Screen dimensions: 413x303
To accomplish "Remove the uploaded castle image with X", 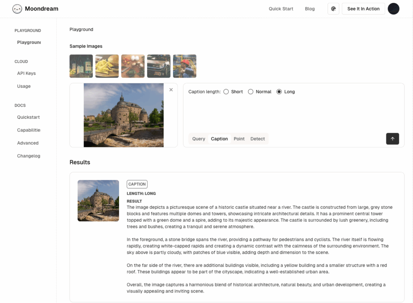I will click(171, 90).
